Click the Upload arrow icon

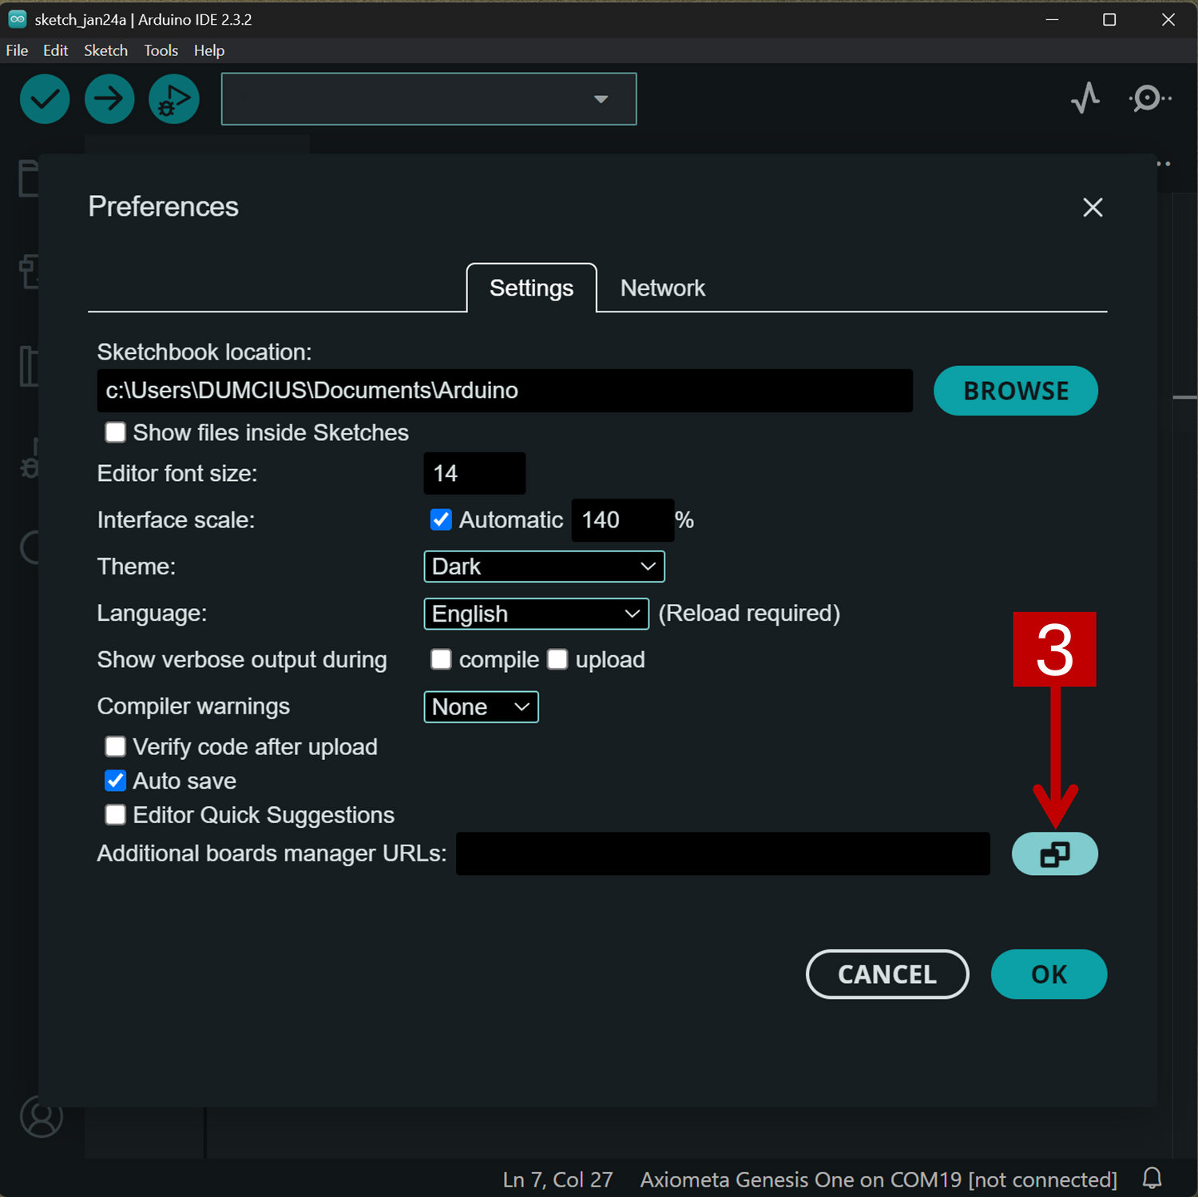pos(109,99)
